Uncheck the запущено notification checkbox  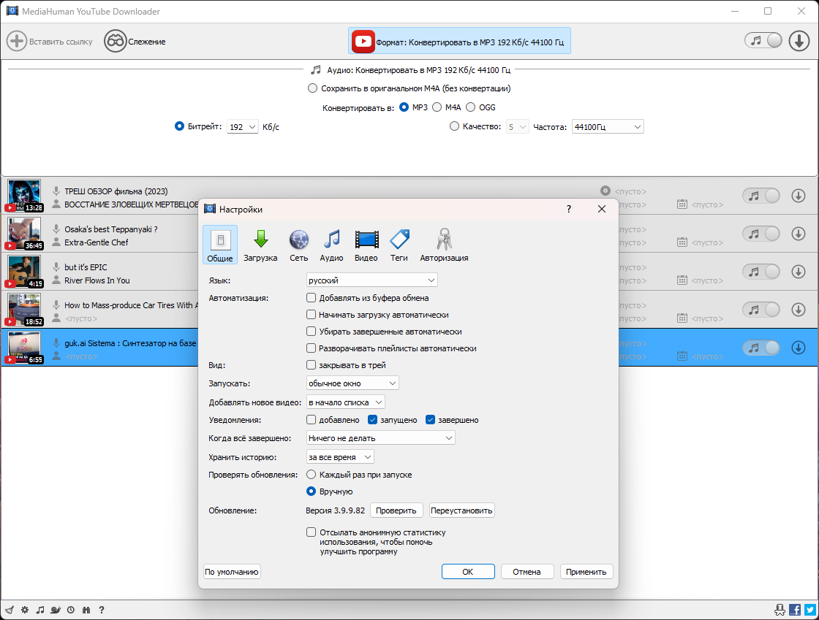(373, 420)
